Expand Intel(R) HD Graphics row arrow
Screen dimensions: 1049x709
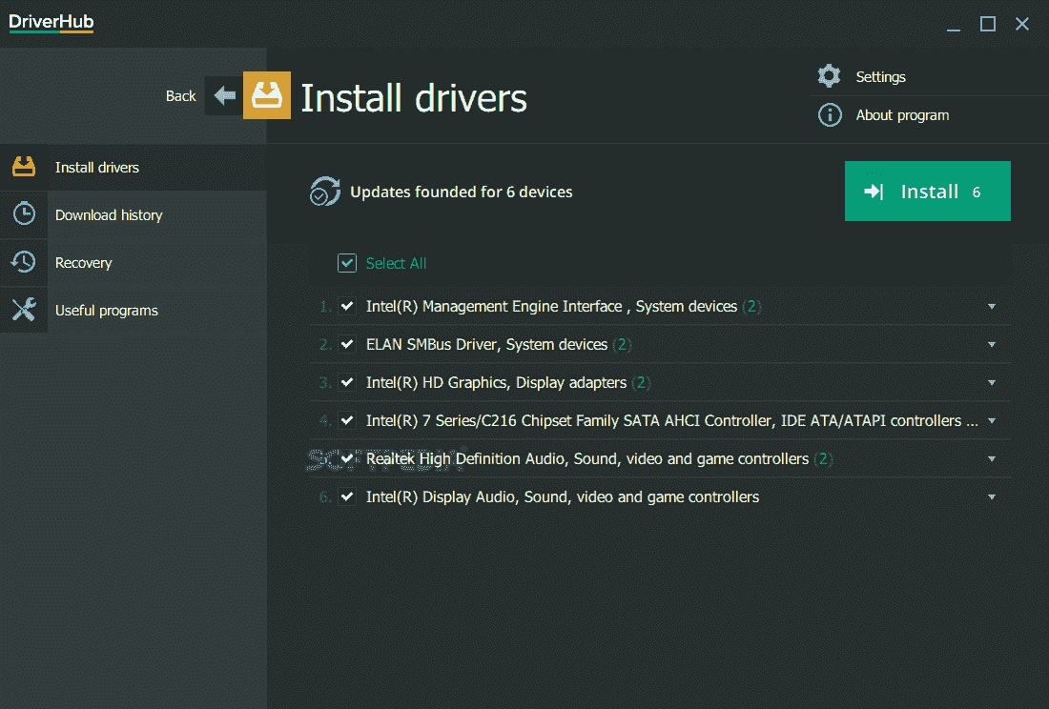click(992, 382)
